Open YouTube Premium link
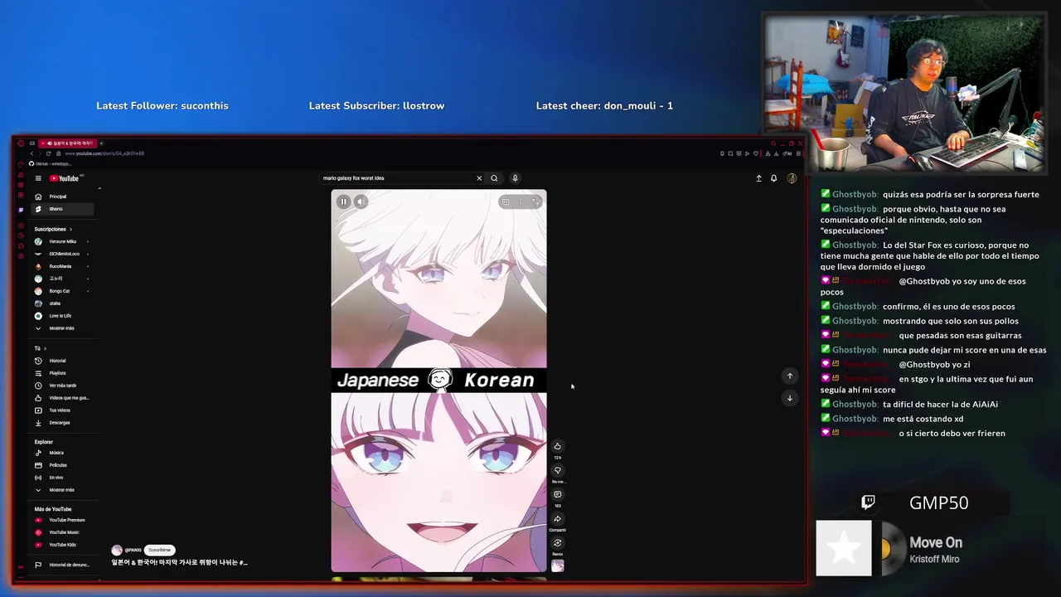The height and width of the screenshot is (597, 1061). pos(64,520)
